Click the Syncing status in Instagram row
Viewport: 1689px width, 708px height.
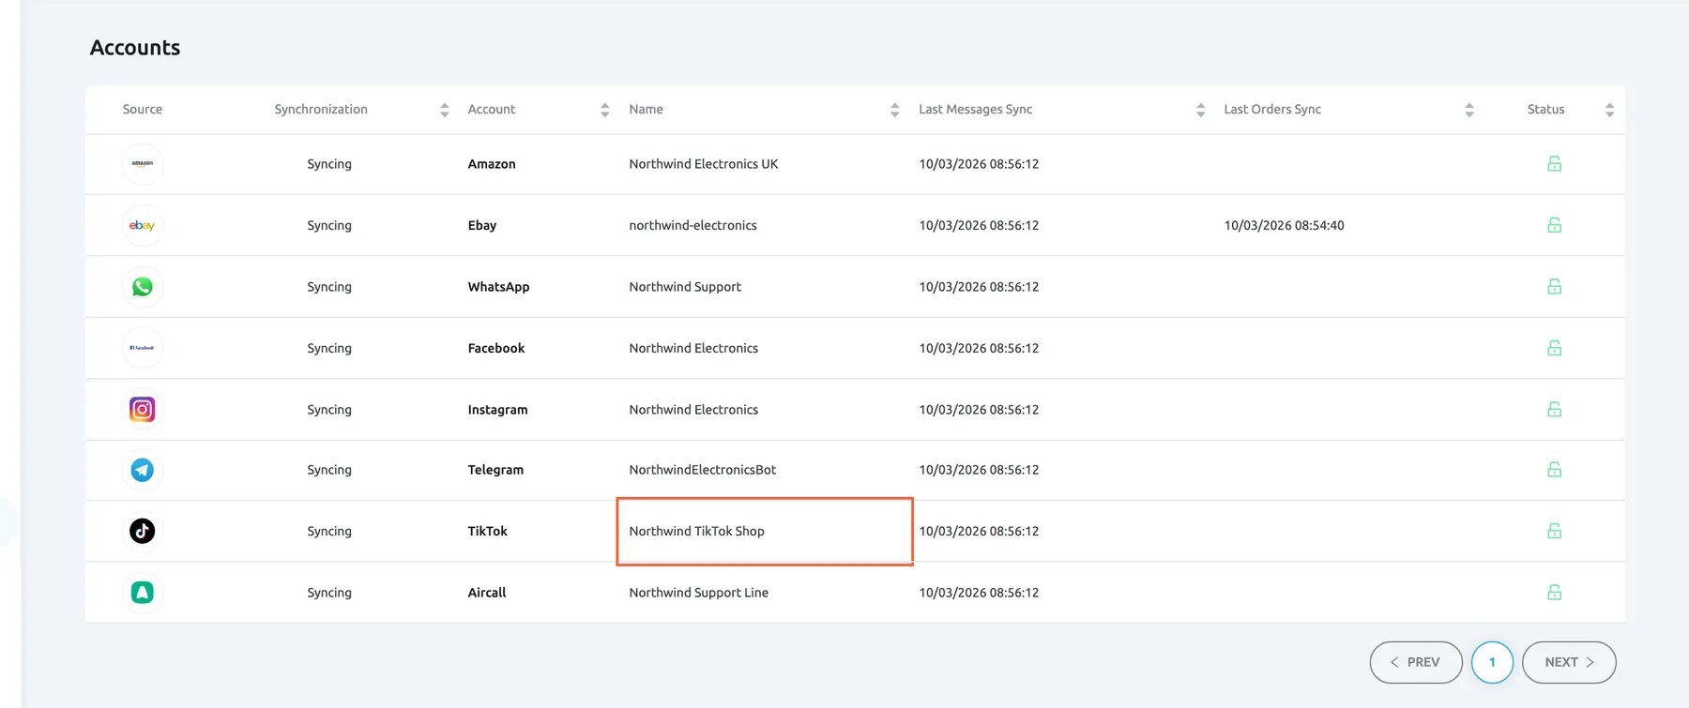329,410
